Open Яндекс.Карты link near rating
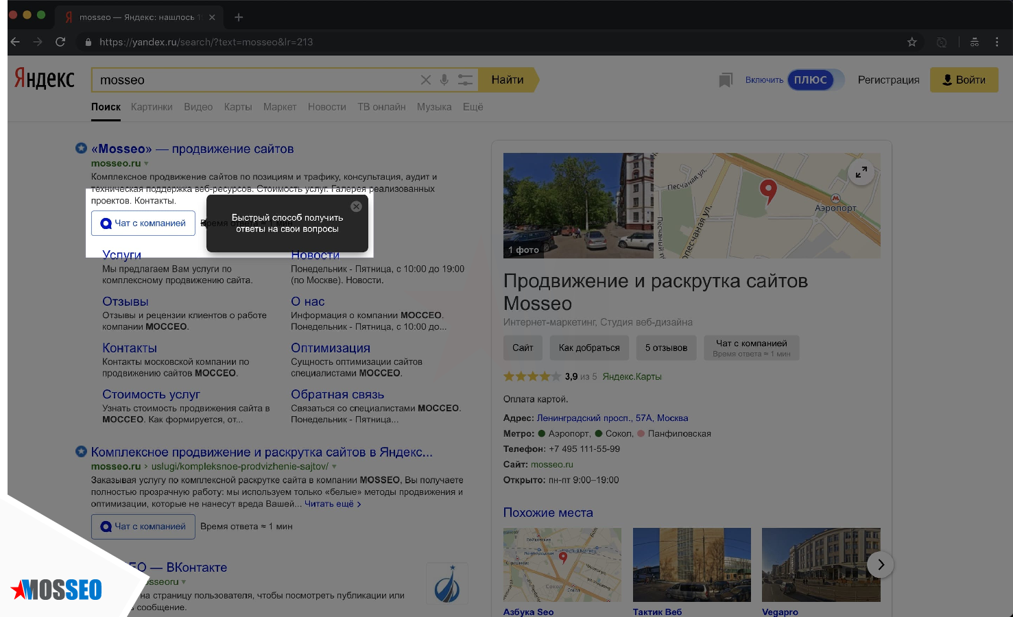The height and width of the screenshot is (617, 1013). [x=632, y=376]
